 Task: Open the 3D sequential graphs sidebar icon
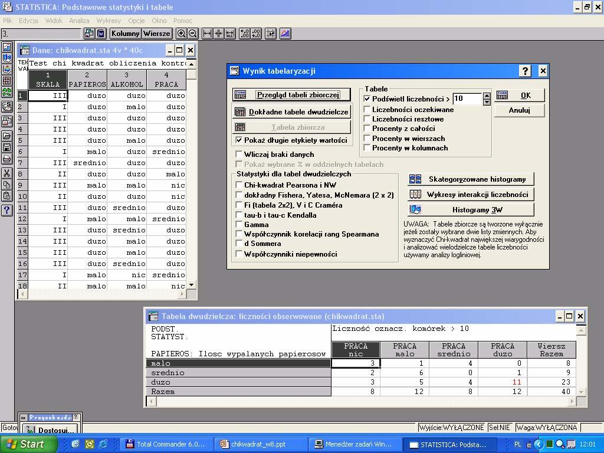click(x=7, y=58)
